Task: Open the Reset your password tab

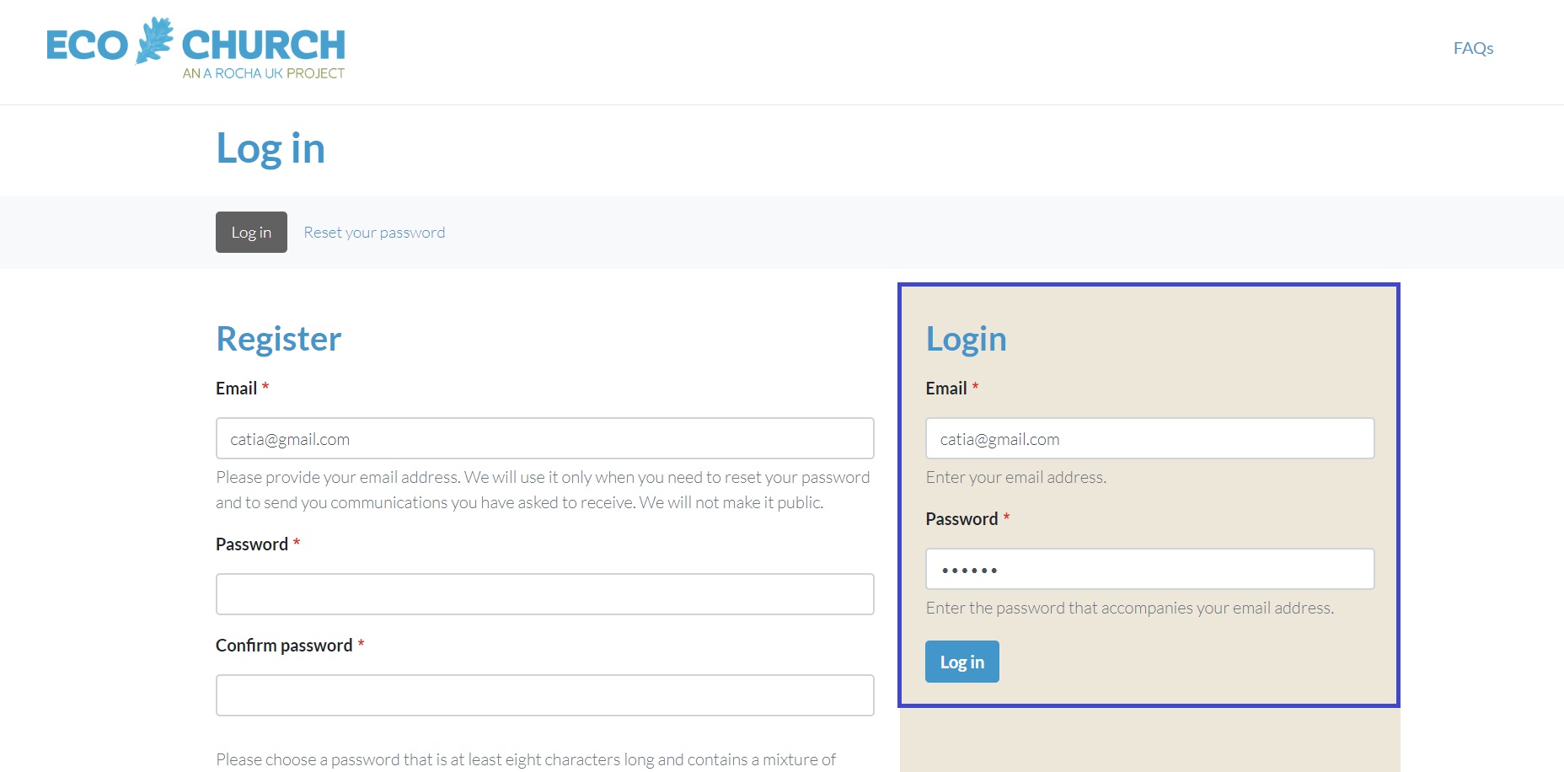Action: pyautogui.click(x=374, y=233)
